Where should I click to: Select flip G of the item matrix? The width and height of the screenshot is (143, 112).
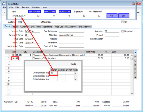click(x=135, y=77)
